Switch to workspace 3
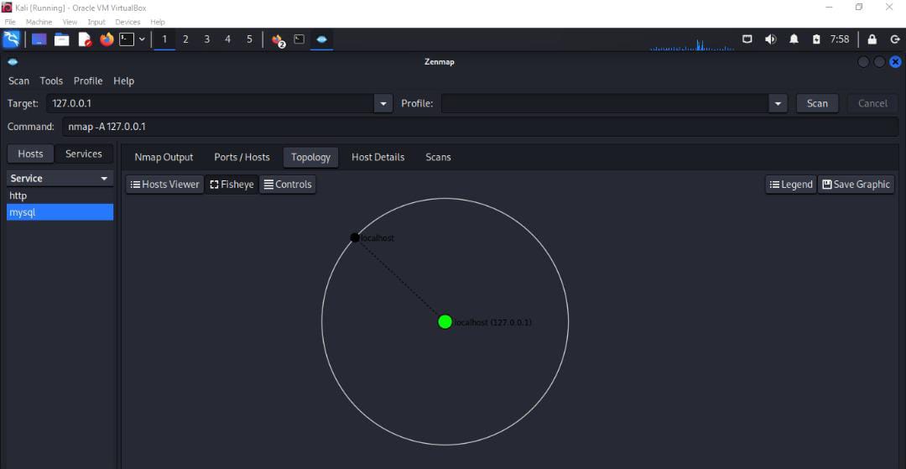 point(207,39)
